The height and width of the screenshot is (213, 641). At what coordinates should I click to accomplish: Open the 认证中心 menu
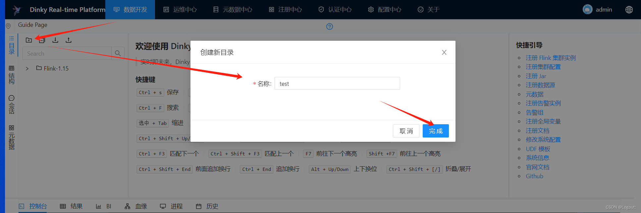[335, 10]
